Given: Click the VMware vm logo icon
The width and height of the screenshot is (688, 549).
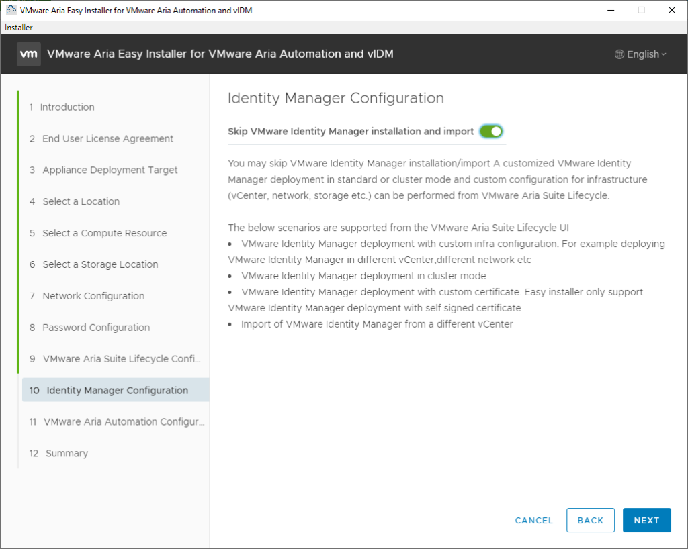Looking at the screenshot, I should click(x=29, y=54).
